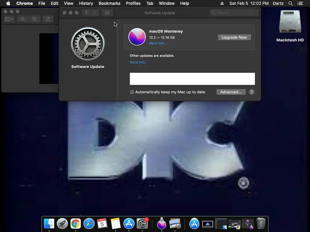Enable Automatically keep my Mac up to date
The image size is (310, 232).
132,92
